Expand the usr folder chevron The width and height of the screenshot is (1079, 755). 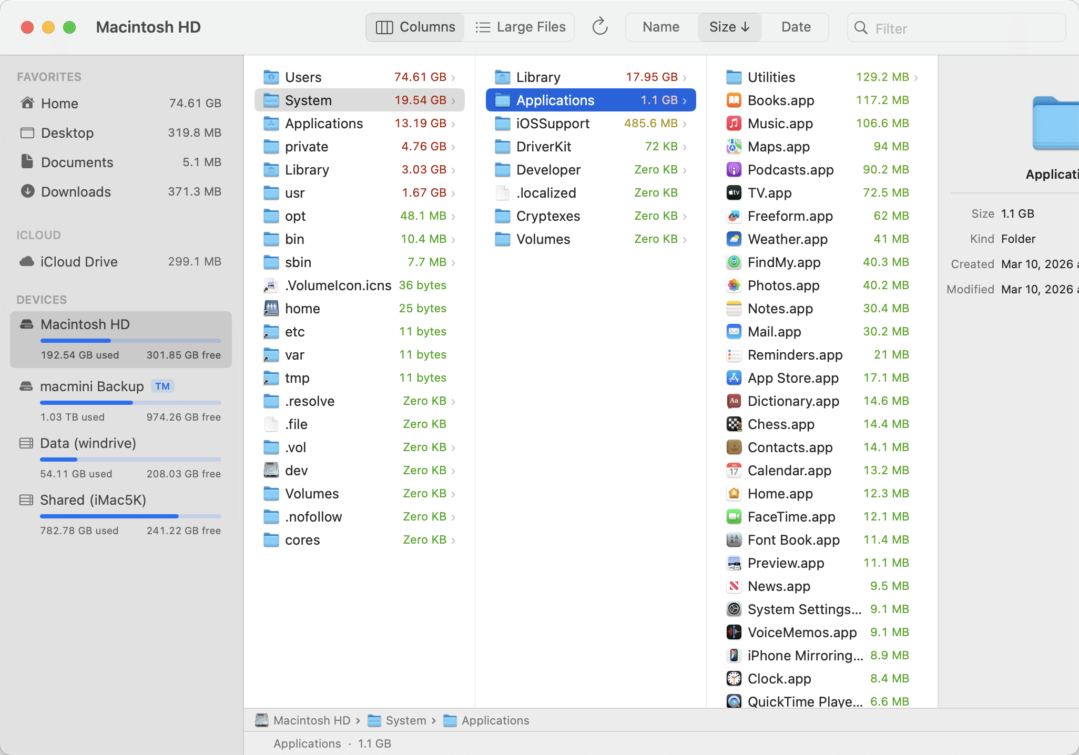click(453, 193)
